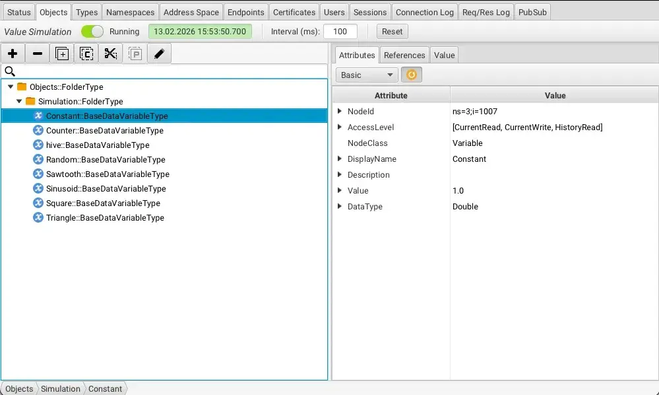659x395 pixels.
Task: Click the Objects breadcrumb
Action: (19, 388)
